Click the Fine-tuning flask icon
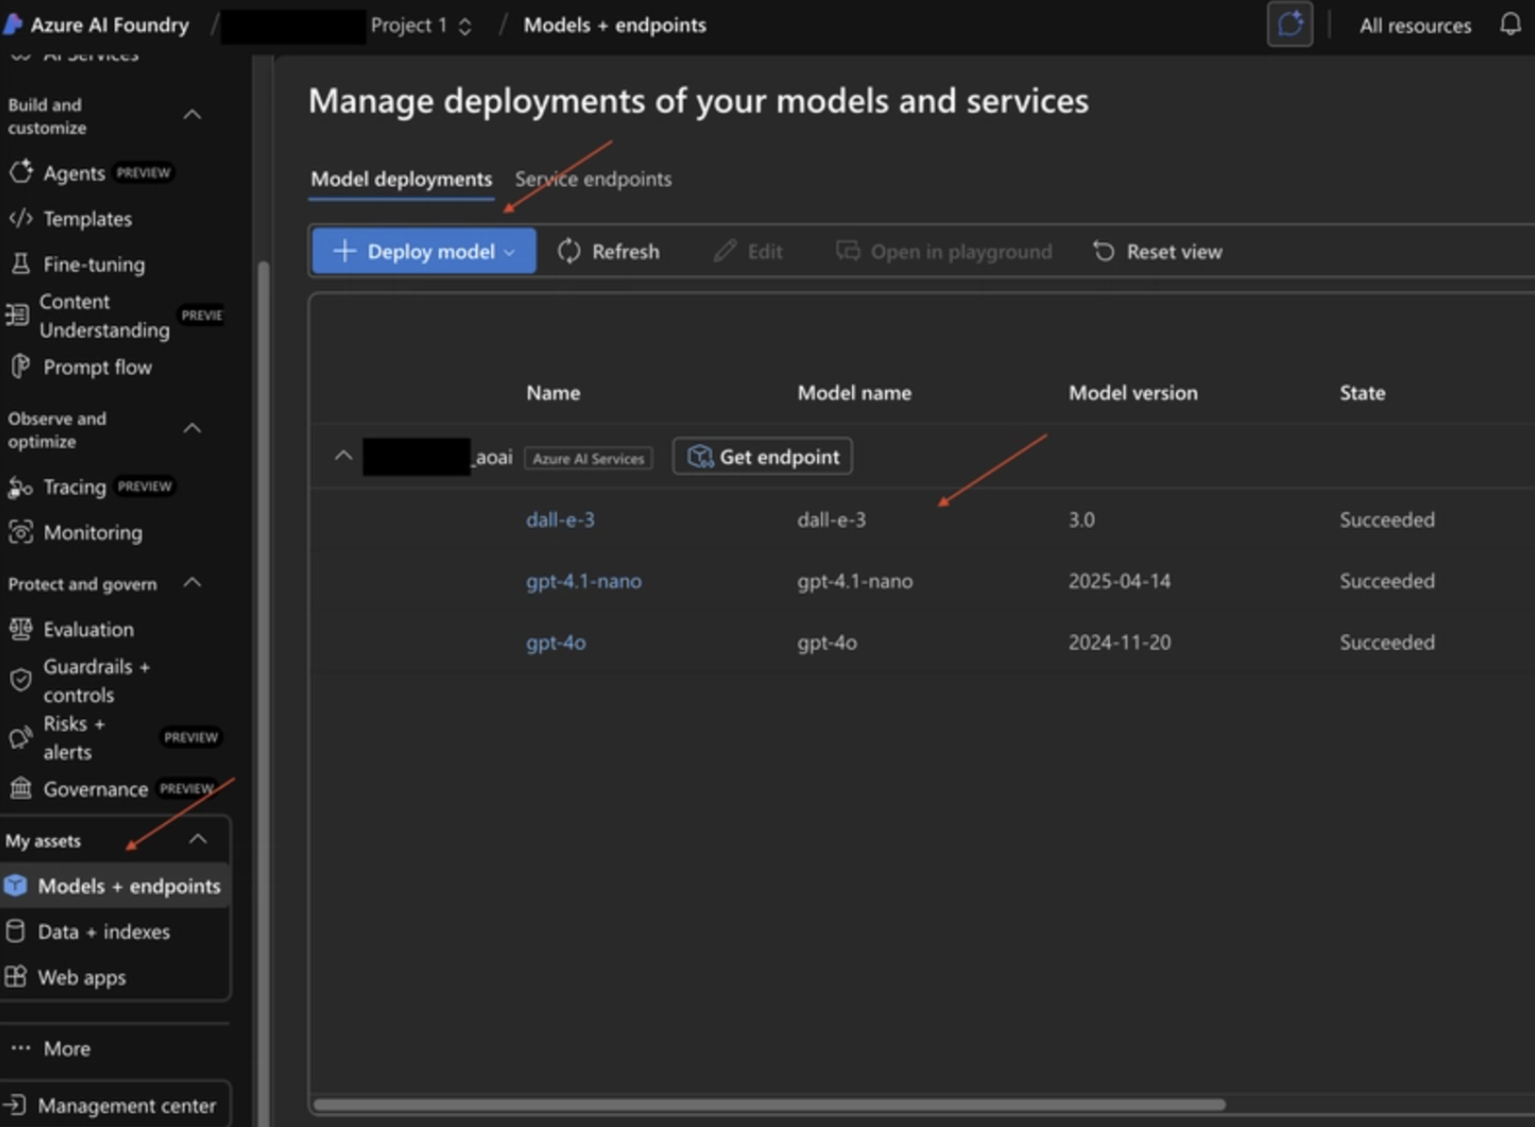This screenshot has width=1535, height=1127. tap(20, 264)
